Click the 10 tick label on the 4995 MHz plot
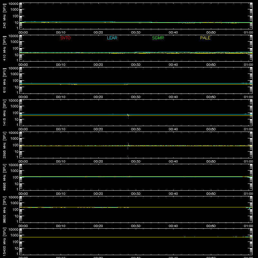258x258 pixels. coord(16,184)
